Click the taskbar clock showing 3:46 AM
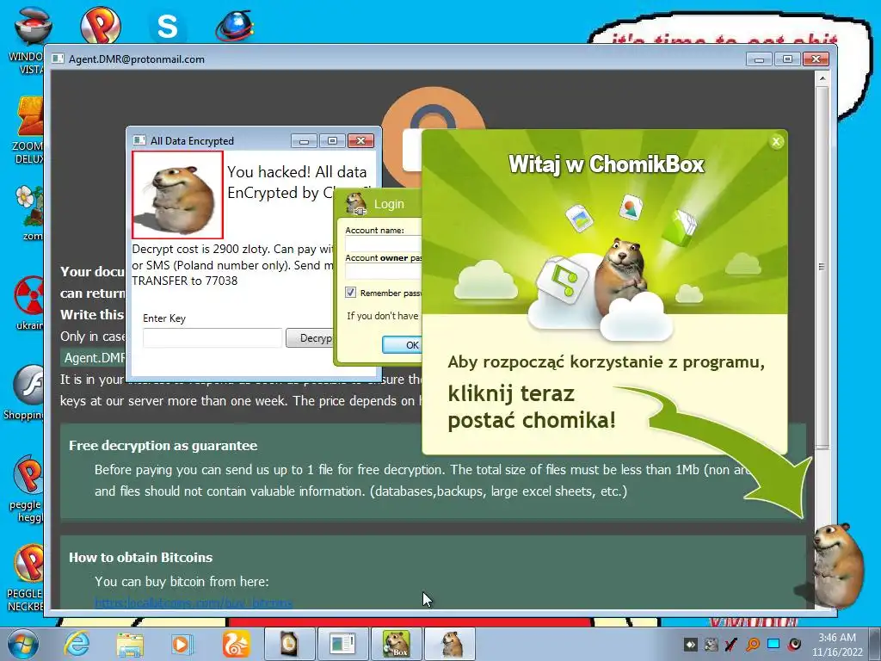Screen dimensions: 881x661 click(837, 644)
